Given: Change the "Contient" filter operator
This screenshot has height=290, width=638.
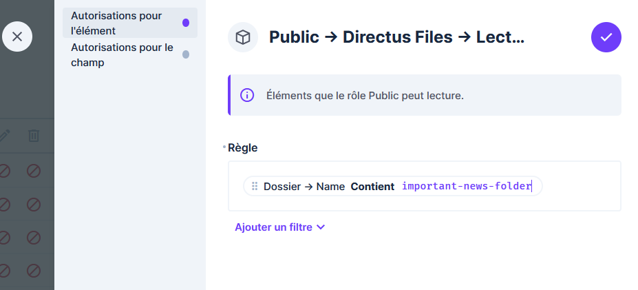Looking at the screenshot, I should [x=372, y=186].
